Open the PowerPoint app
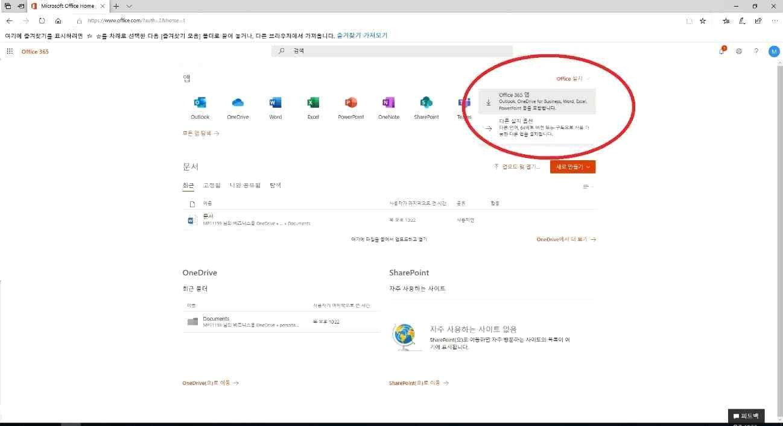783x426 pixels. (351, 108)
